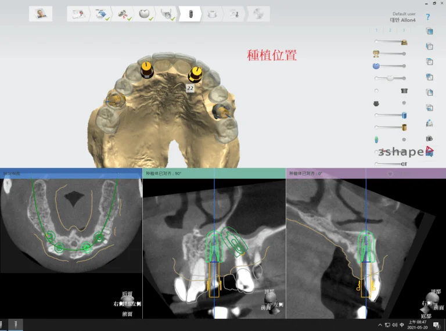
Task: Click the orientation head in 90° panel
Action: 269,300
